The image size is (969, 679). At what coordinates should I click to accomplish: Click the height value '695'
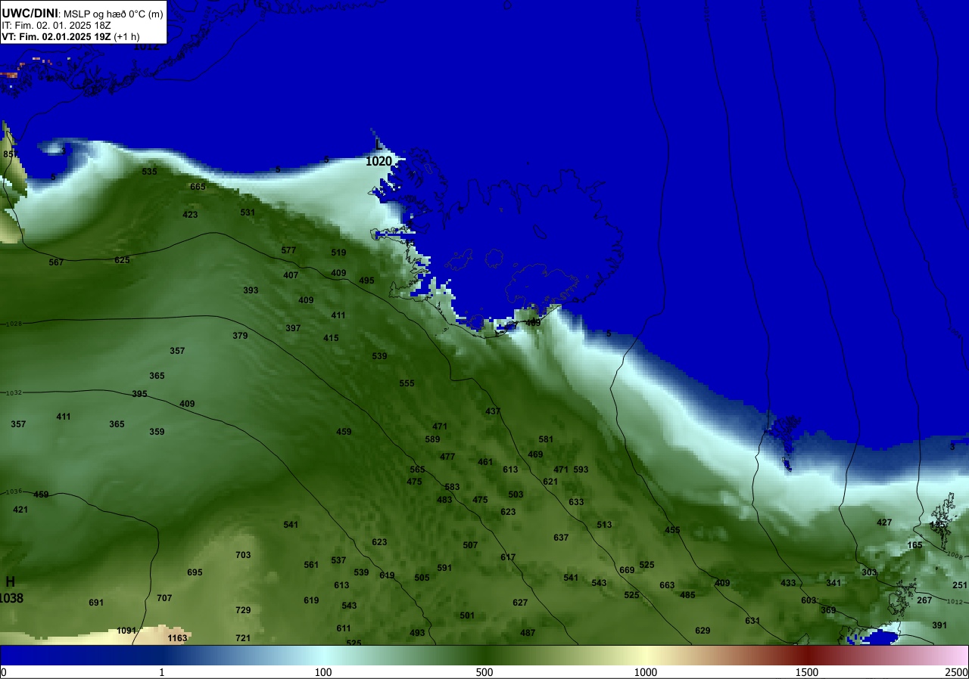tap(195, 572)
